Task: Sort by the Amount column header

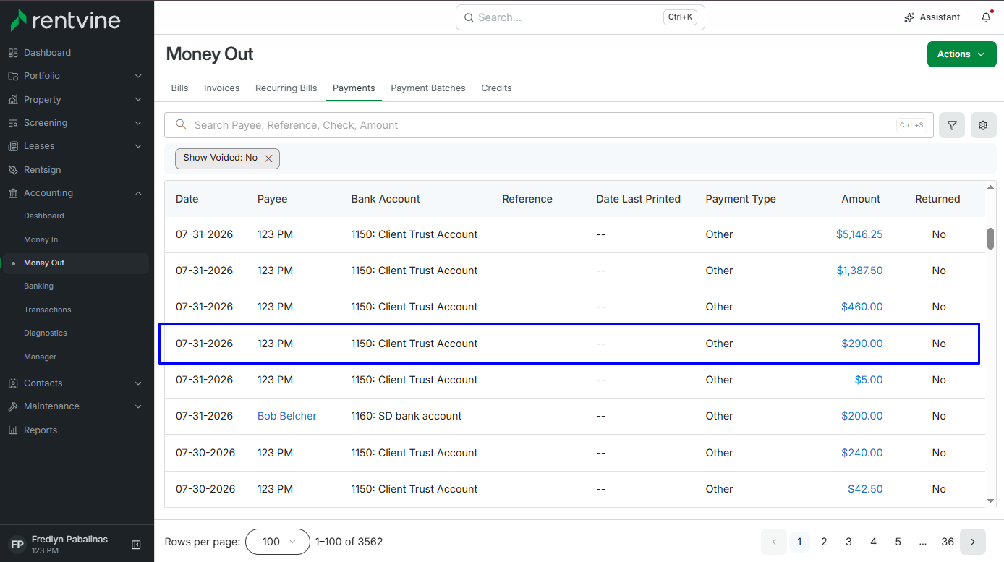Action: (861, 199)
